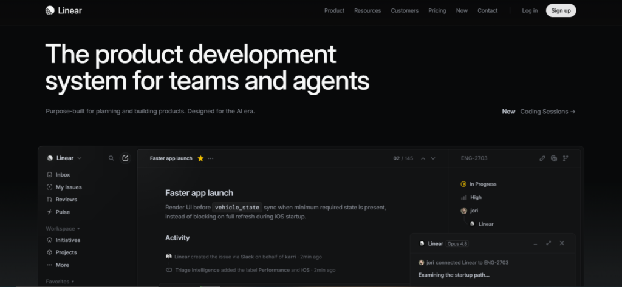622x287 pixels.
Task: Click the Faster app launch breadcrumb title
Action: click(171, 158)
